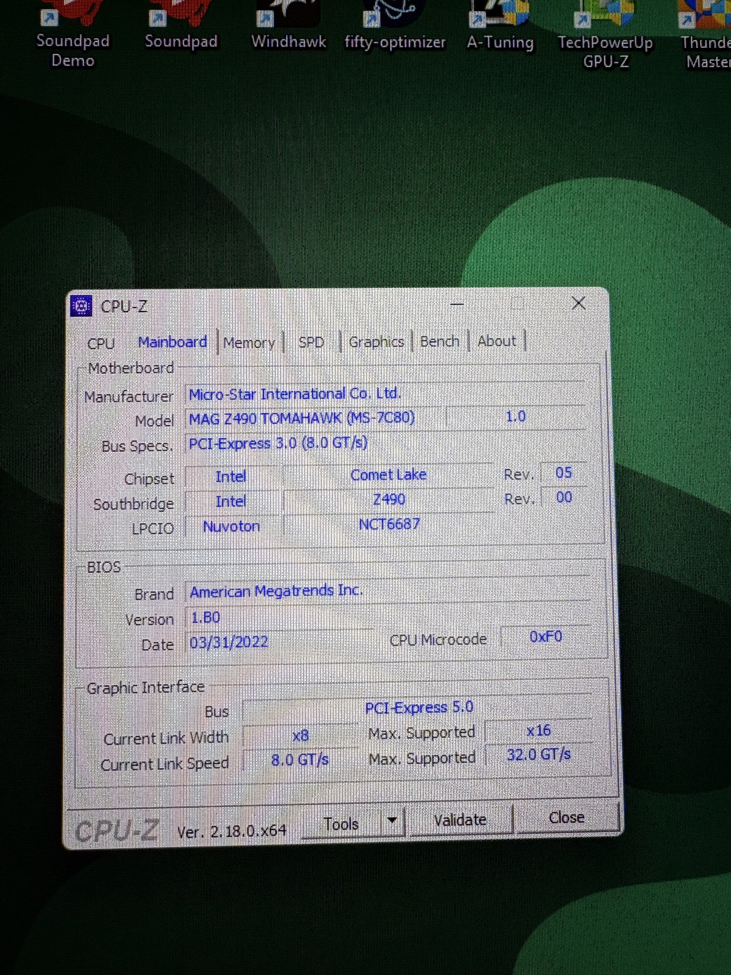Open the Windhawk desktop shortcut
Screen dimensions: 731x975
(289, 26)
